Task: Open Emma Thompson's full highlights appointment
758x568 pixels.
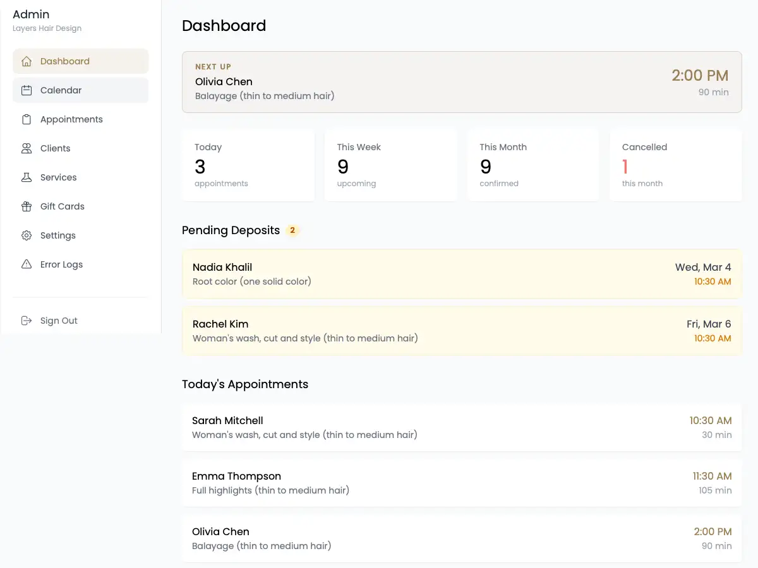Action: [462, 483]
